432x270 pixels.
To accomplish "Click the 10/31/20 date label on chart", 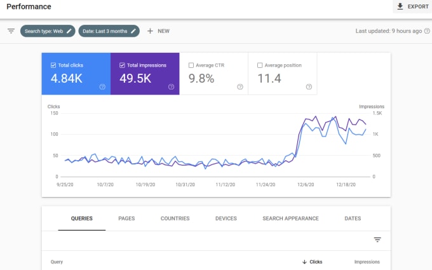I will (x=185, y=185).
